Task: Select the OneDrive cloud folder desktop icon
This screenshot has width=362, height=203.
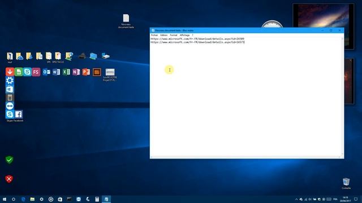Action: [19, 56]
